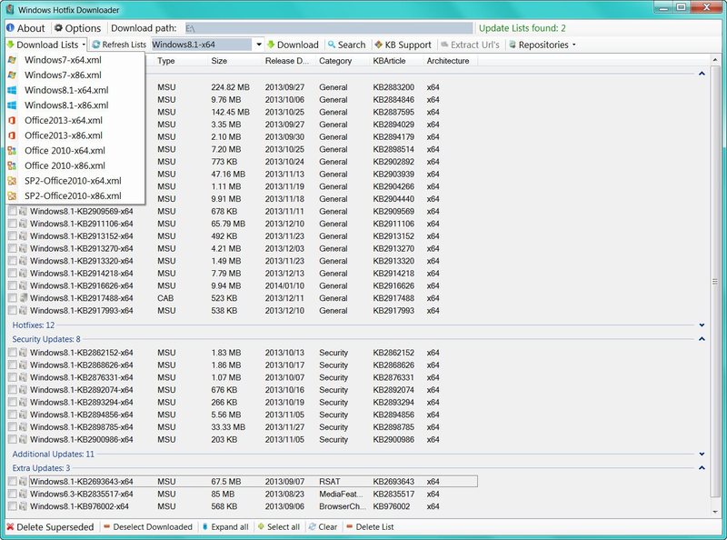Expand the Additional Updates: 11 group
This screenshot has width=727, height=540.
click(x=702, y=455)
